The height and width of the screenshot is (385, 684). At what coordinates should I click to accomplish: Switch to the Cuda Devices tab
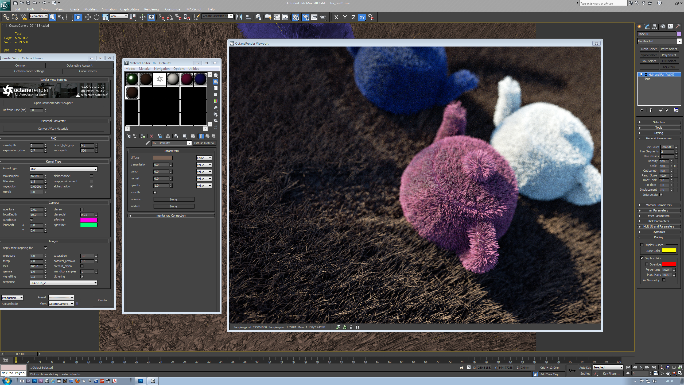[x=88, y=71]
